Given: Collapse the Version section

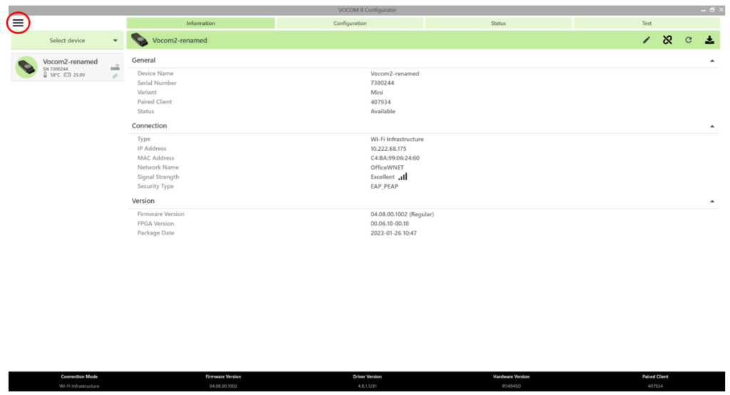Looking at the screenshot, I should tap(712, 201).
